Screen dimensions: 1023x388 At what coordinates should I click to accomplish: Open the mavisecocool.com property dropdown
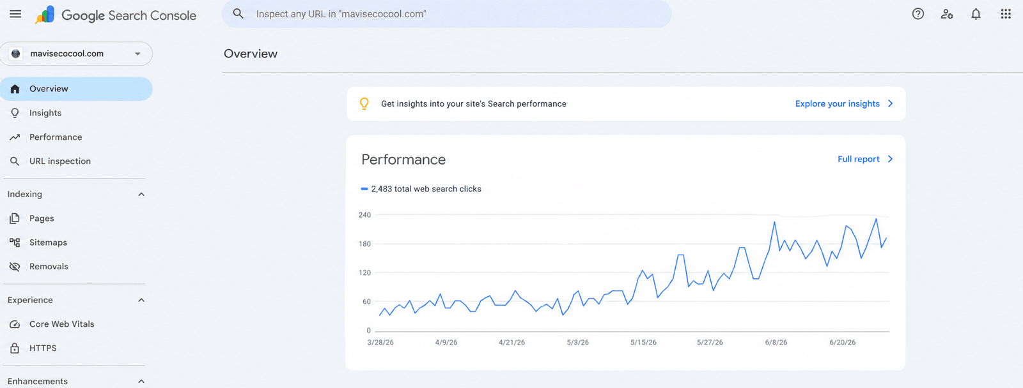[x=76, y=54]
